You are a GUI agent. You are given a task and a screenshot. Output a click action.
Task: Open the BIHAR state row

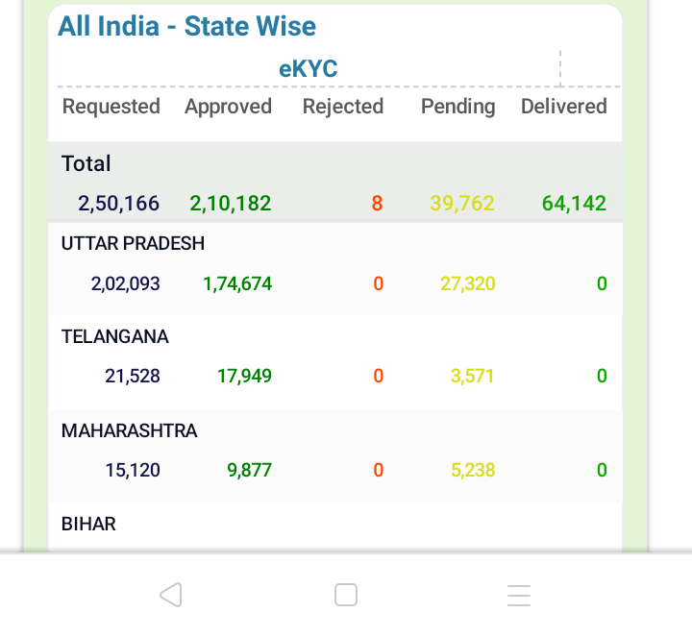coord(335,527)
